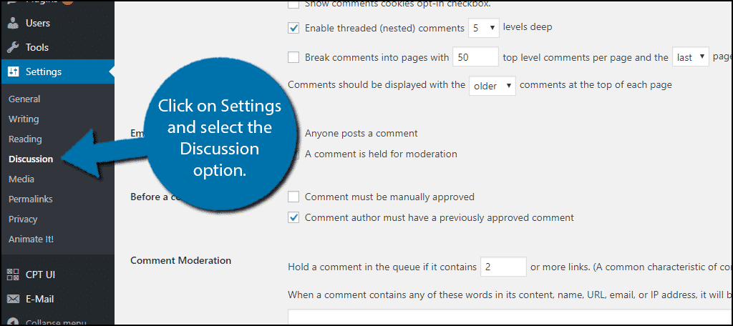Click the E-Mail envelope icon
Image resolution: width=733 pixels, height=326 pixels.
[x=13, y=299]
